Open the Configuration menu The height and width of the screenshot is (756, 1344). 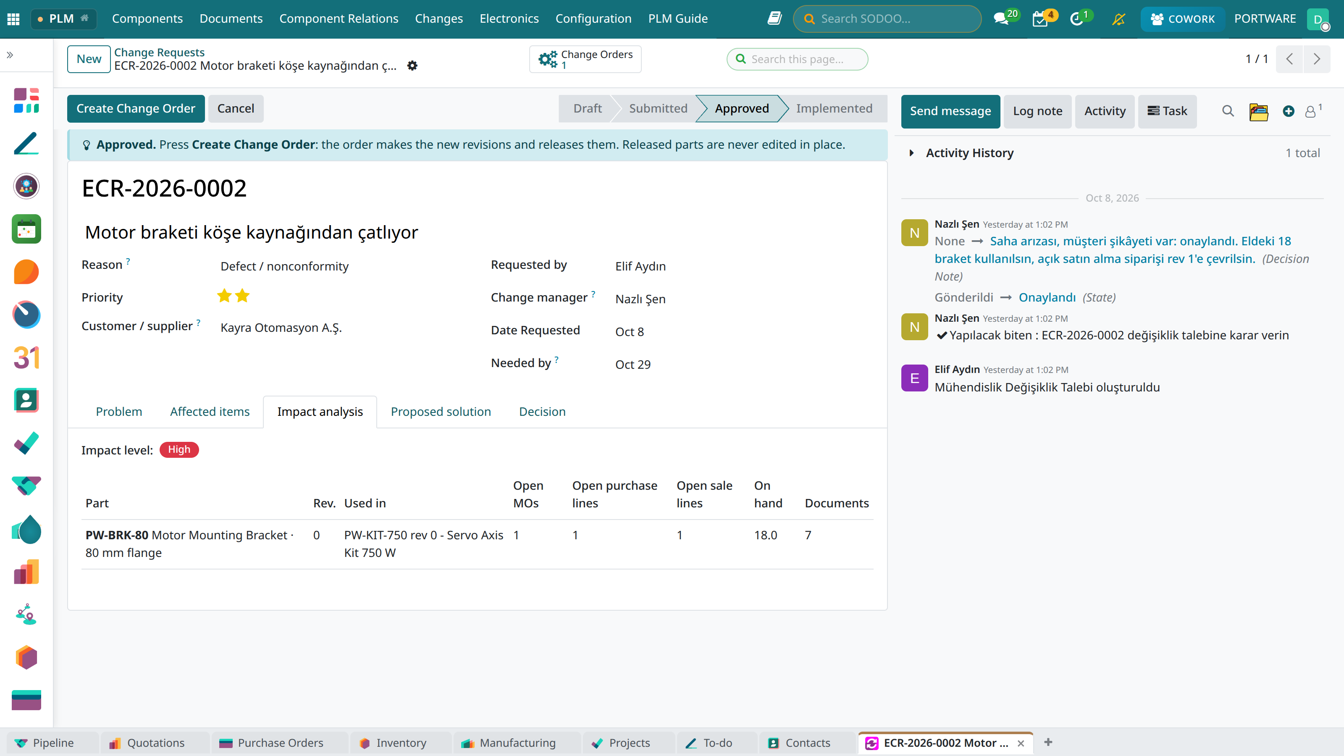point(593,19)
